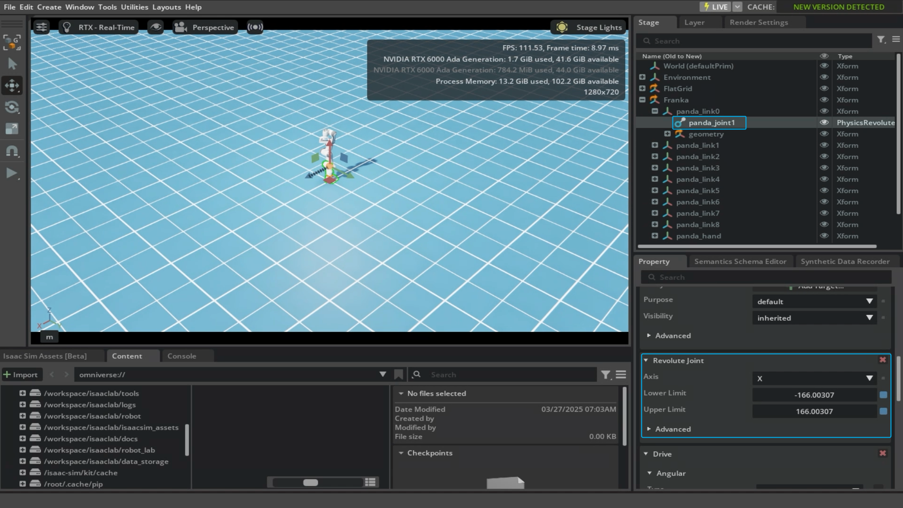Remove the Revolute Joint component
This screenshot has height=508, width=903.
(882, 360)
